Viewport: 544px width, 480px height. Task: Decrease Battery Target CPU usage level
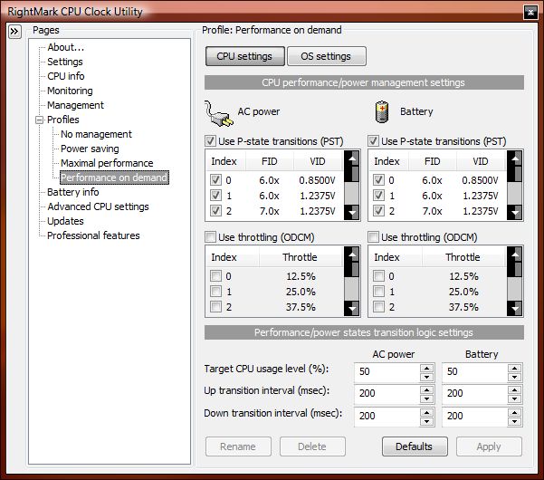(514, 377)
